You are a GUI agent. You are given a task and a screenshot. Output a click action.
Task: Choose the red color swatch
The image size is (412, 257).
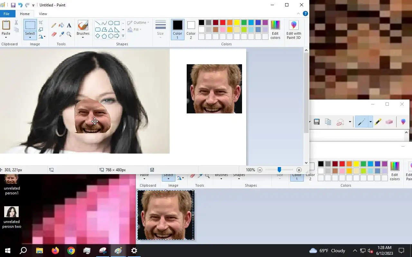(222, 22)
